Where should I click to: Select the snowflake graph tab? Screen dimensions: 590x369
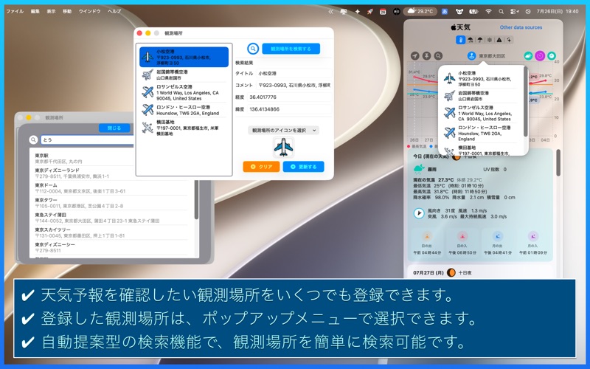[x=490, y=40]
